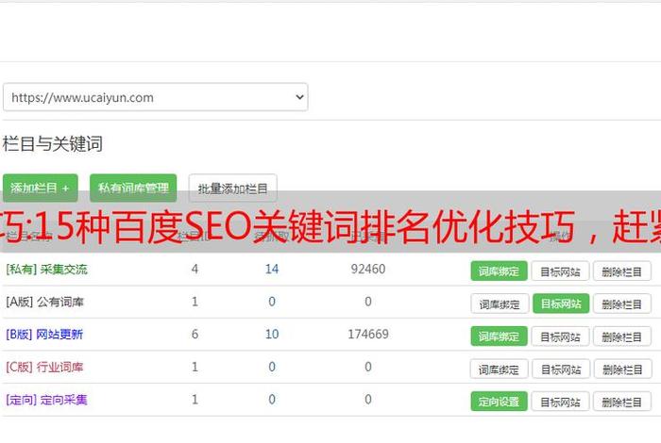Click 目标网站 for 行业词库 row
Viewport: 661px width, 443px height.
(561, 369)
